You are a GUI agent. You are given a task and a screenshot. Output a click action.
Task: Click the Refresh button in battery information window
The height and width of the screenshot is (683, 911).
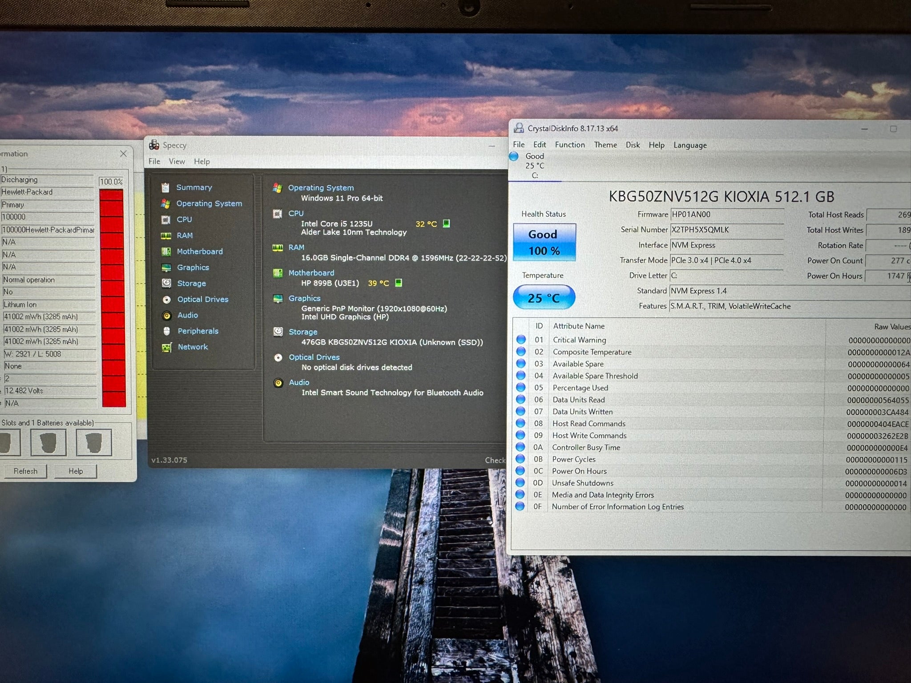point(25,471)
